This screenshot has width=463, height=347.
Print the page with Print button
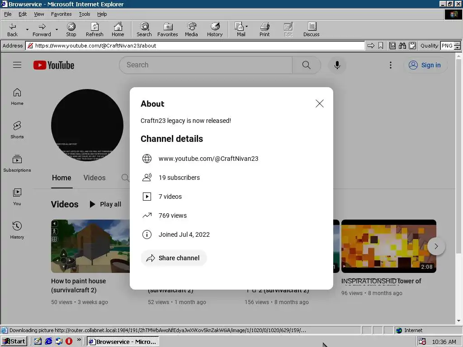click(x=265, y=29)
